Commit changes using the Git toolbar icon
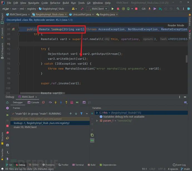 (155, 9)
